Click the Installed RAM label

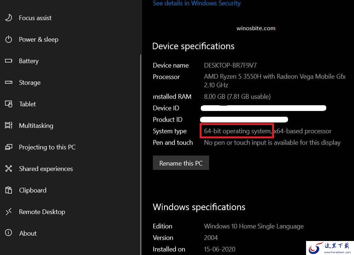coord(172,97)
